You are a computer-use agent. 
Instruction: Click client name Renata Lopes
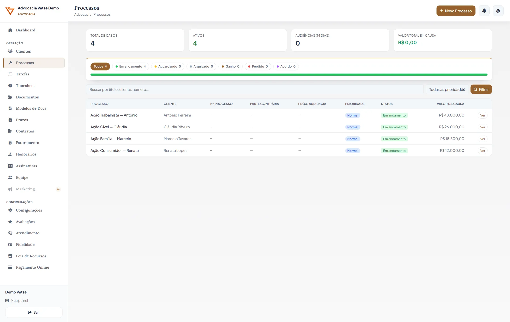[x=175, y=151]
